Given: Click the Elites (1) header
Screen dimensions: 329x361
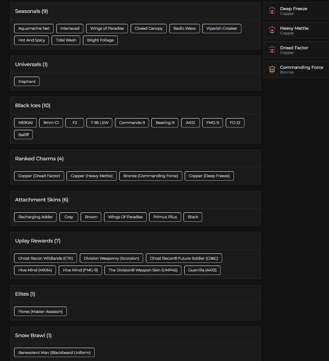Looking at the screenshot, I should click(x=25, y=294).
